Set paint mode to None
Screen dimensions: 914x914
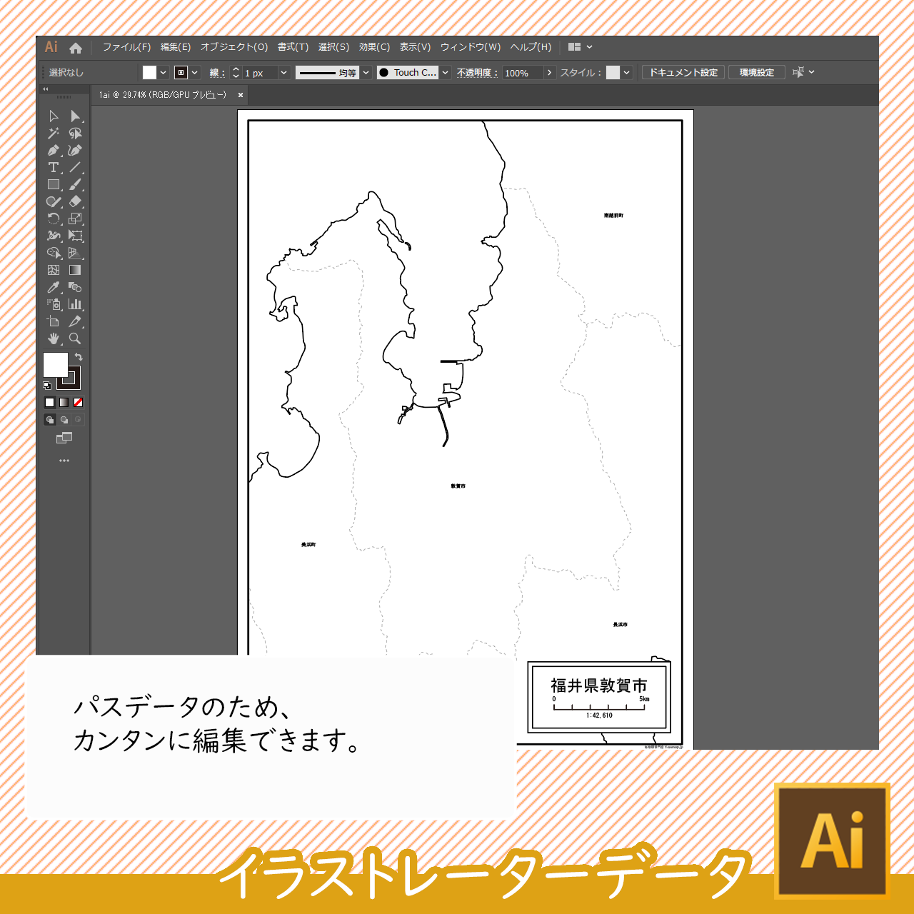(x=79, y=403)
